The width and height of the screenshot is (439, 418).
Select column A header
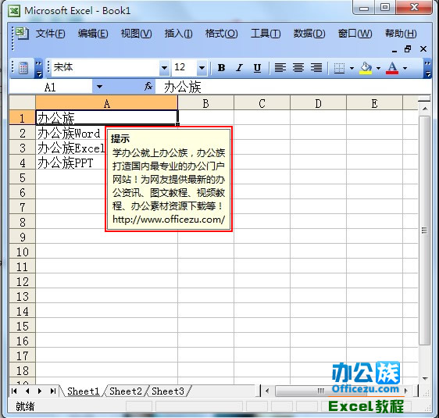107,103
